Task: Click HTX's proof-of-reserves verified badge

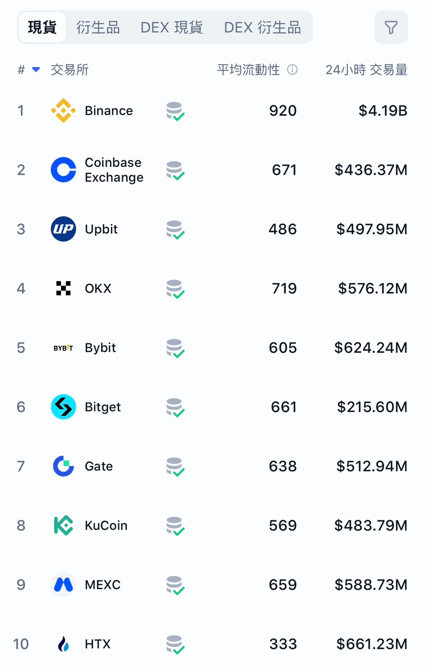Action: pos(176,645)
